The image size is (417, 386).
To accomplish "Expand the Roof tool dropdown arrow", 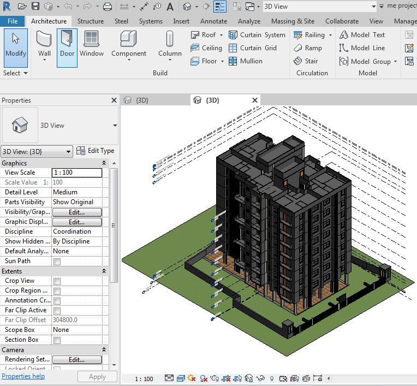I will (221, 35).
